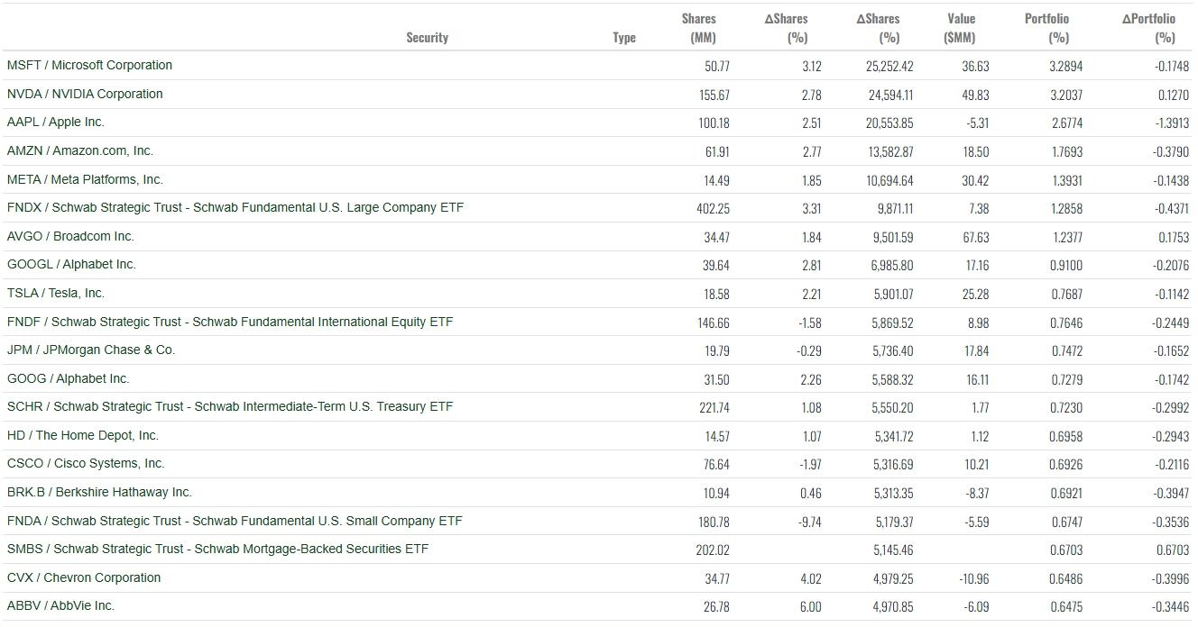Select Cisco shares change -1.97
The image size is (1198, 627).
click(811, 465)
